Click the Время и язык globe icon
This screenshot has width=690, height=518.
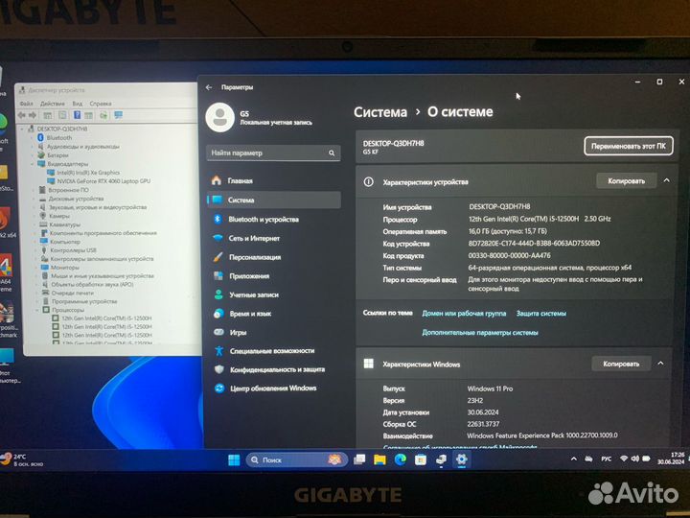[218, 314]
